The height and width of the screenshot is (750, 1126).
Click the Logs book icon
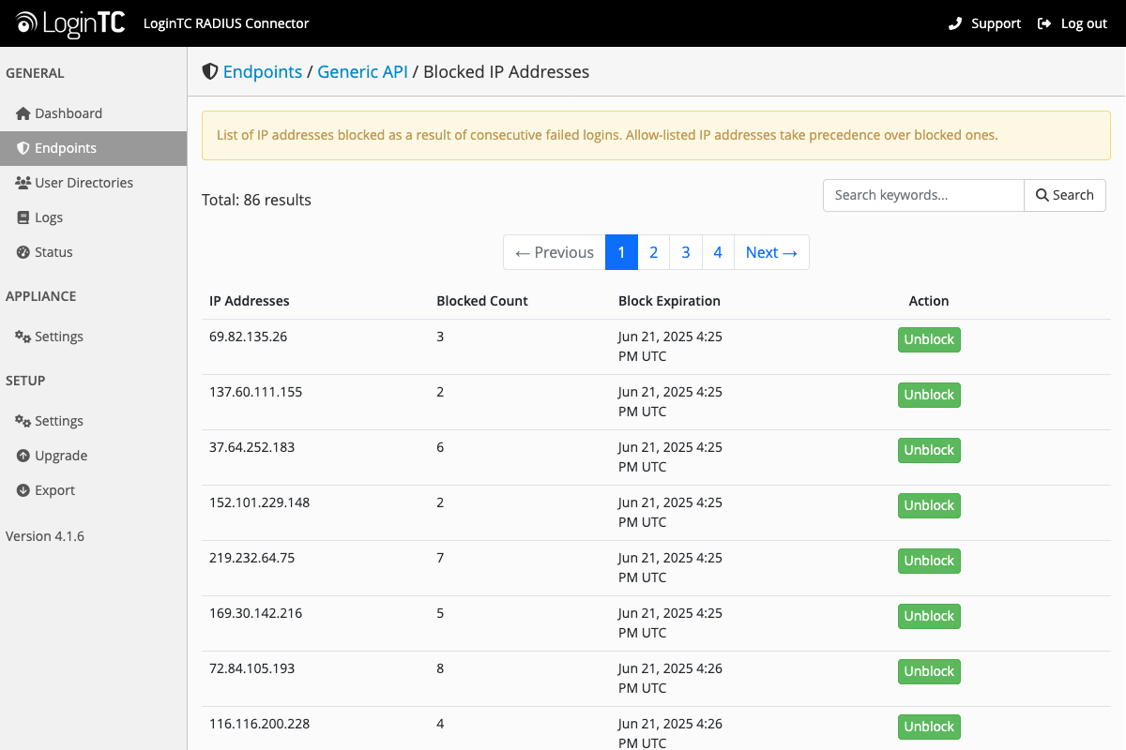24,217
